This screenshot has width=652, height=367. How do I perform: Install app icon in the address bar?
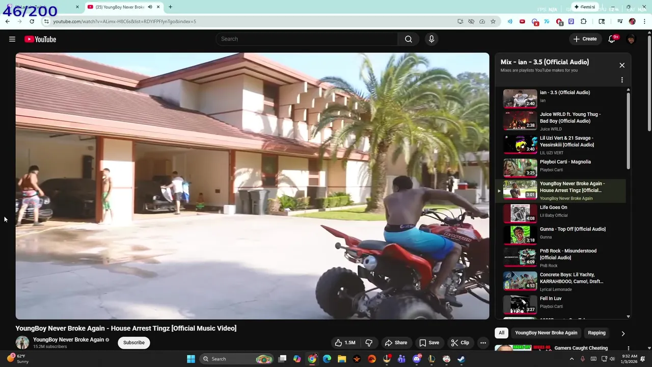(x=460, y=21)
